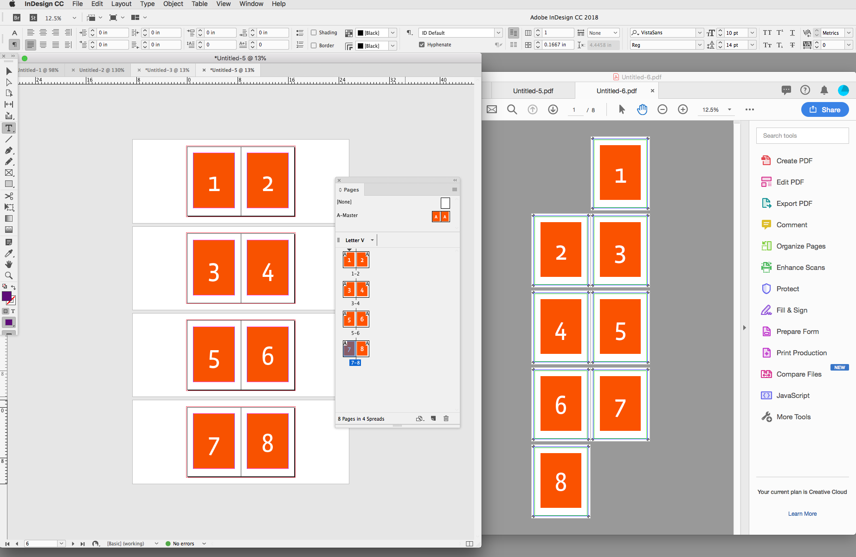Viewport: 856px width, 557px height.
Task: Follow the Learn More link
Action: click(802, 513)
